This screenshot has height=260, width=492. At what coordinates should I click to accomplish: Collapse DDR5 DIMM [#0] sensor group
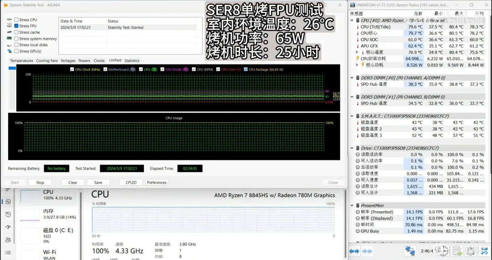352,78
